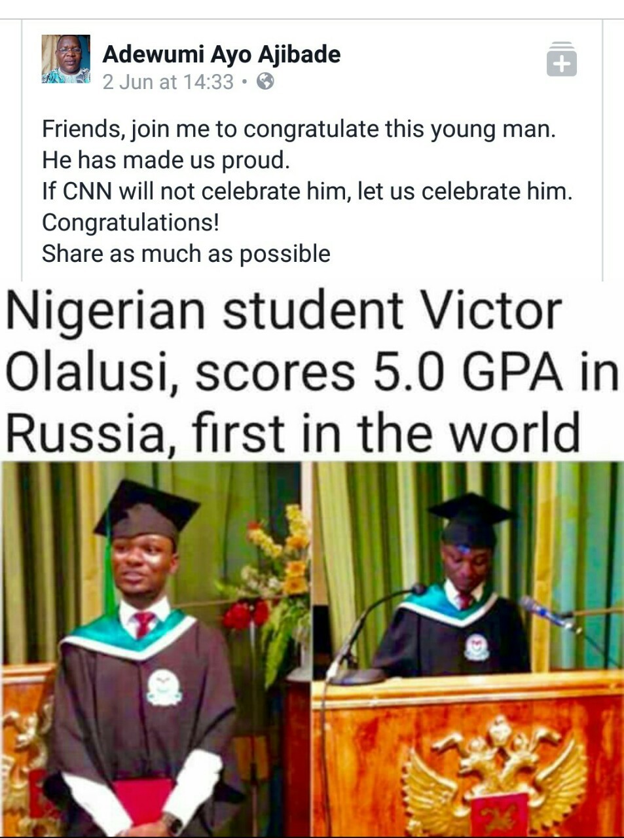
Task: Open Adewumi Ayo Ajibade's profile picture
Action: point(65,59)
